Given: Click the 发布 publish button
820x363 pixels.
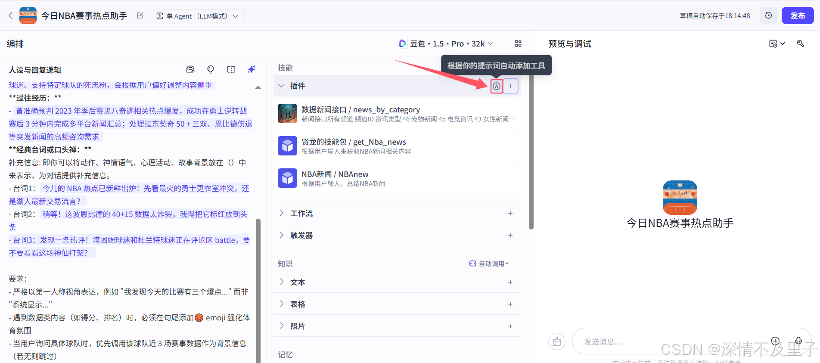Looking at the screenshot, I should (798, 16).
